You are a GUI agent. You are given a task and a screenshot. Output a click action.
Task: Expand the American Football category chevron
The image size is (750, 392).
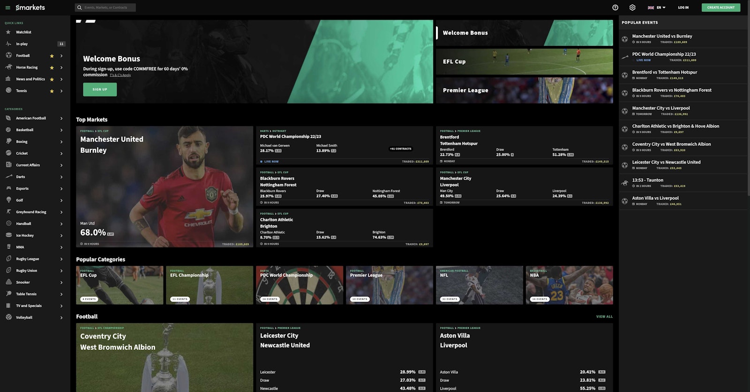[x=61, y=118]
